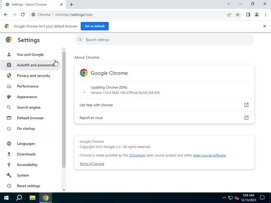The width and height of the screenshot is (271, 203).
Task: Click the Chrome taskbar icon
Action: (46, 198)
